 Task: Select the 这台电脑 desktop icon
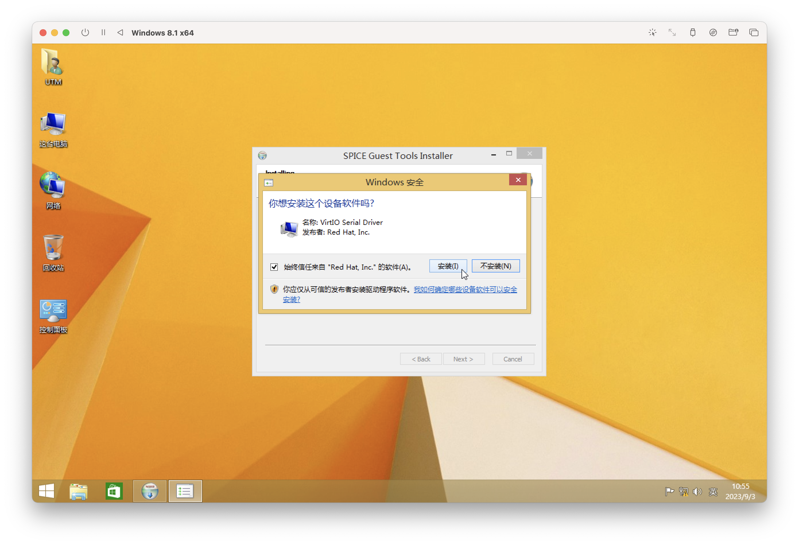click(x=53, y=130)
